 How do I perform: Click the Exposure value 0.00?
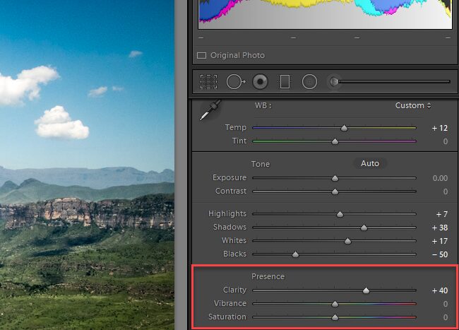click(x=440, y=178)
